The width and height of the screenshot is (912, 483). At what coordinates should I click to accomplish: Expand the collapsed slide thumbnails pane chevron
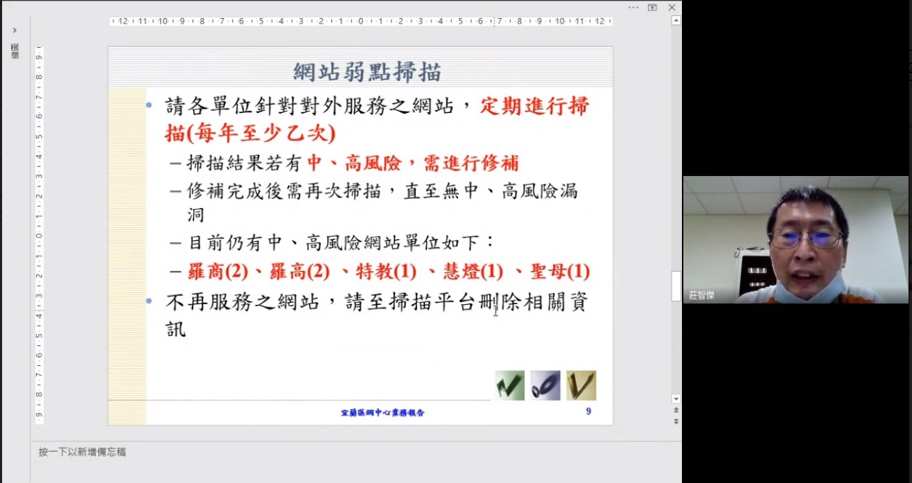(15, 30)
